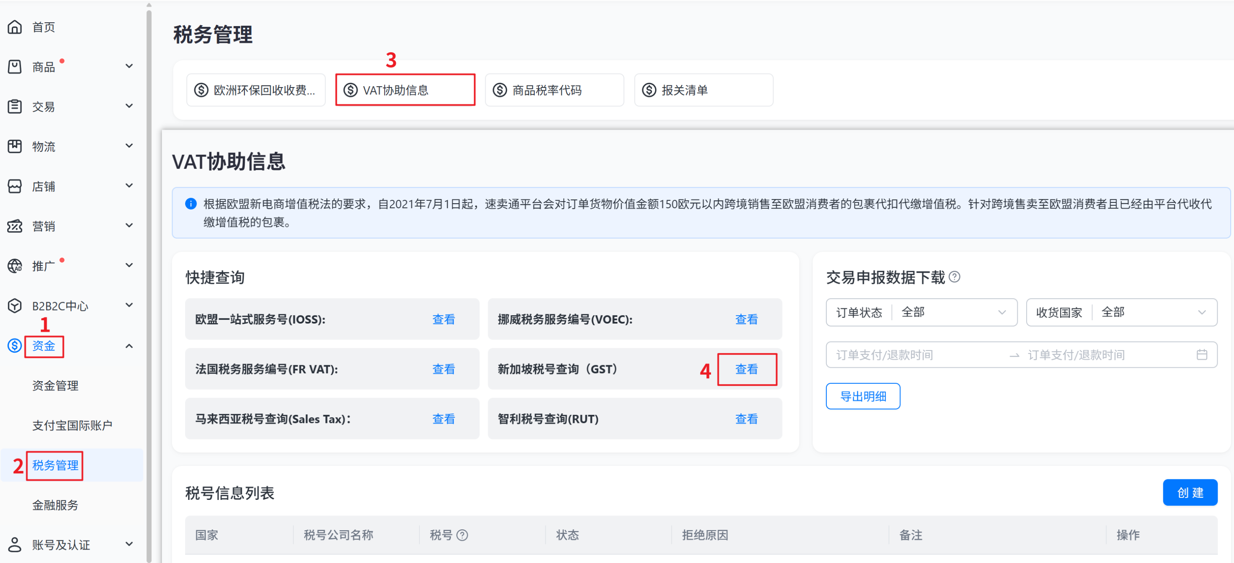The image size is (1234, 563).
Task: Click the 物流 package icon
Action: [14, 146]
